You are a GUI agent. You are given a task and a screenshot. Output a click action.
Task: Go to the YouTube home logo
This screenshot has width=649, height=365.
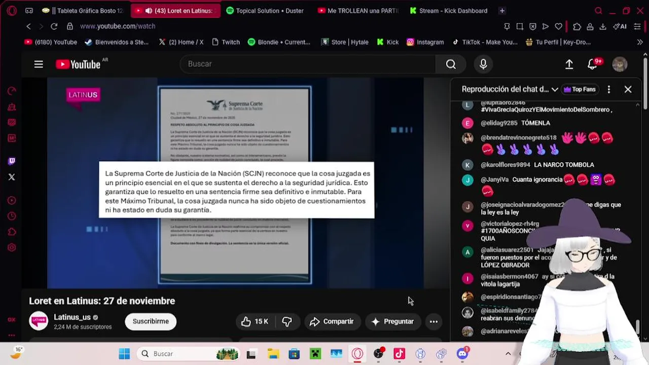[x=78, y=64]
